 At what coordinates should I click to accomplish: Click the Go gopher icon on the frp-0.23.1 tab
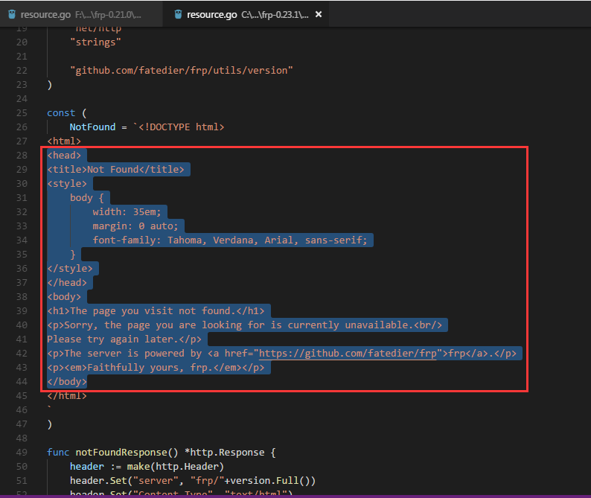(178, 14)
